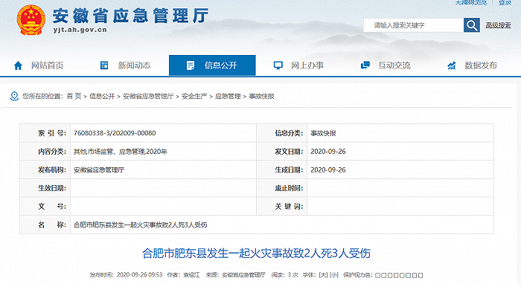This screenshot has width=521, height=284.
Task: Click the site title 安徽省应急管理厅
Action: coord(130,16)
